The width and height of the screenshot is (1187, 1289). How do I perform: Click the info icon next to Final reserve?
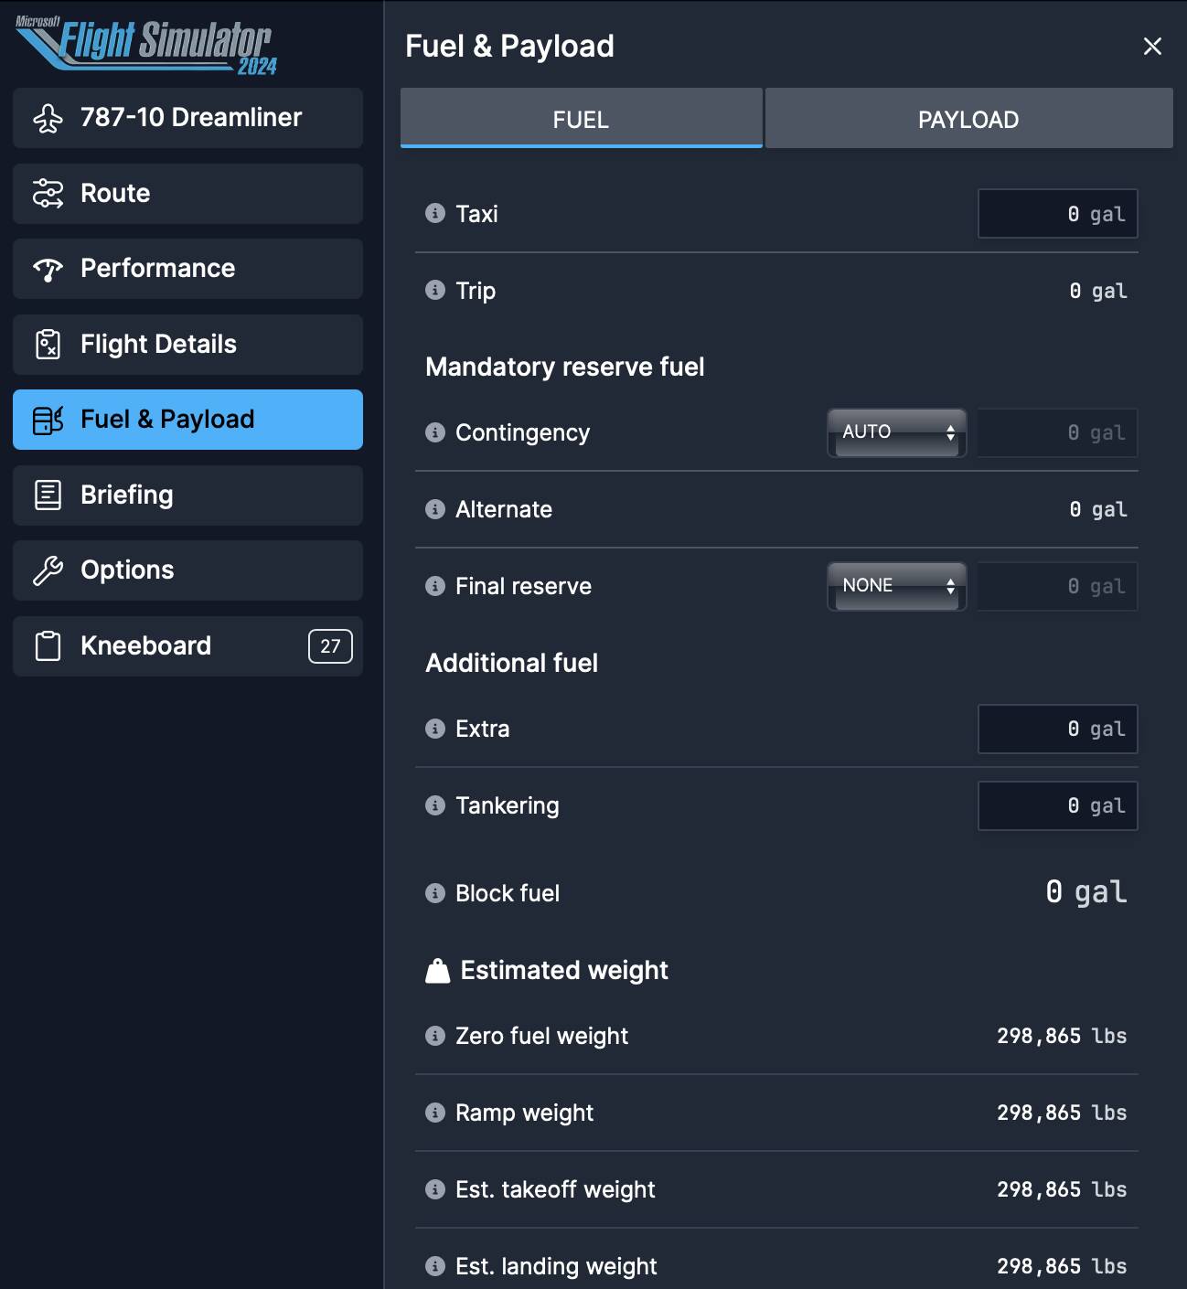(435, 585)
